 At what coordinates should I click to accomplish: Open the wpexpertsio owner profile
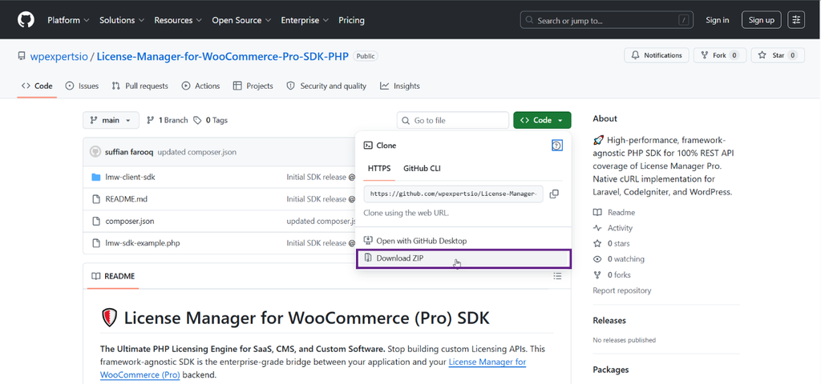click(59, 57)
